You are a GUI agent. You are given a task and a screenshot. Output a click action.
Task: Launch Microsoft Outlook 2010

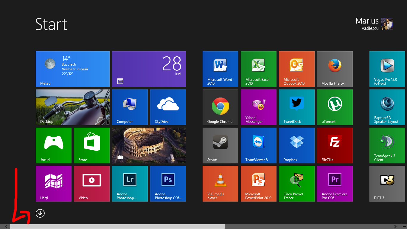tap(297, 69)
